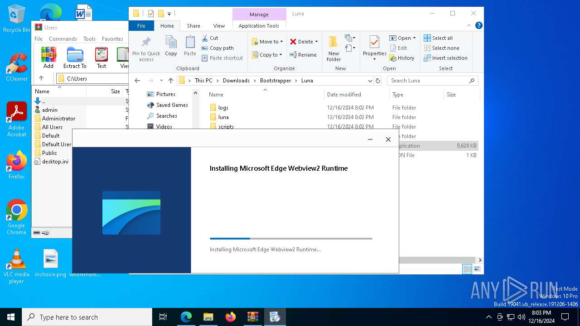Select the logs folder

[223, 108]
